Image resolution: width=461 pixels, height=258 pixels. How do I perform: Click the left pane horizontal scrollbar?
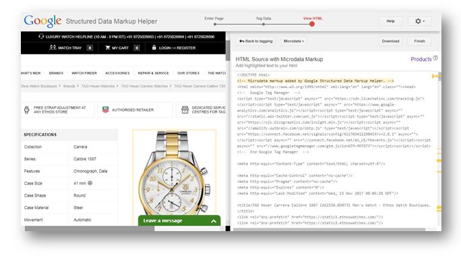90,228
